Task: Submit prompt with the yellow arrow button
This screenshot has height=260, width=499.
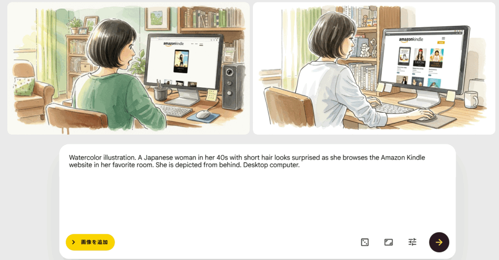Action: point(439,242)
